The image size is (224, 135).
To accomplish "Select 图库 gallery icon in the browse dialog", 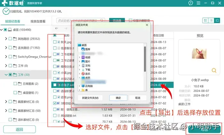I will (x=83, y=49).
